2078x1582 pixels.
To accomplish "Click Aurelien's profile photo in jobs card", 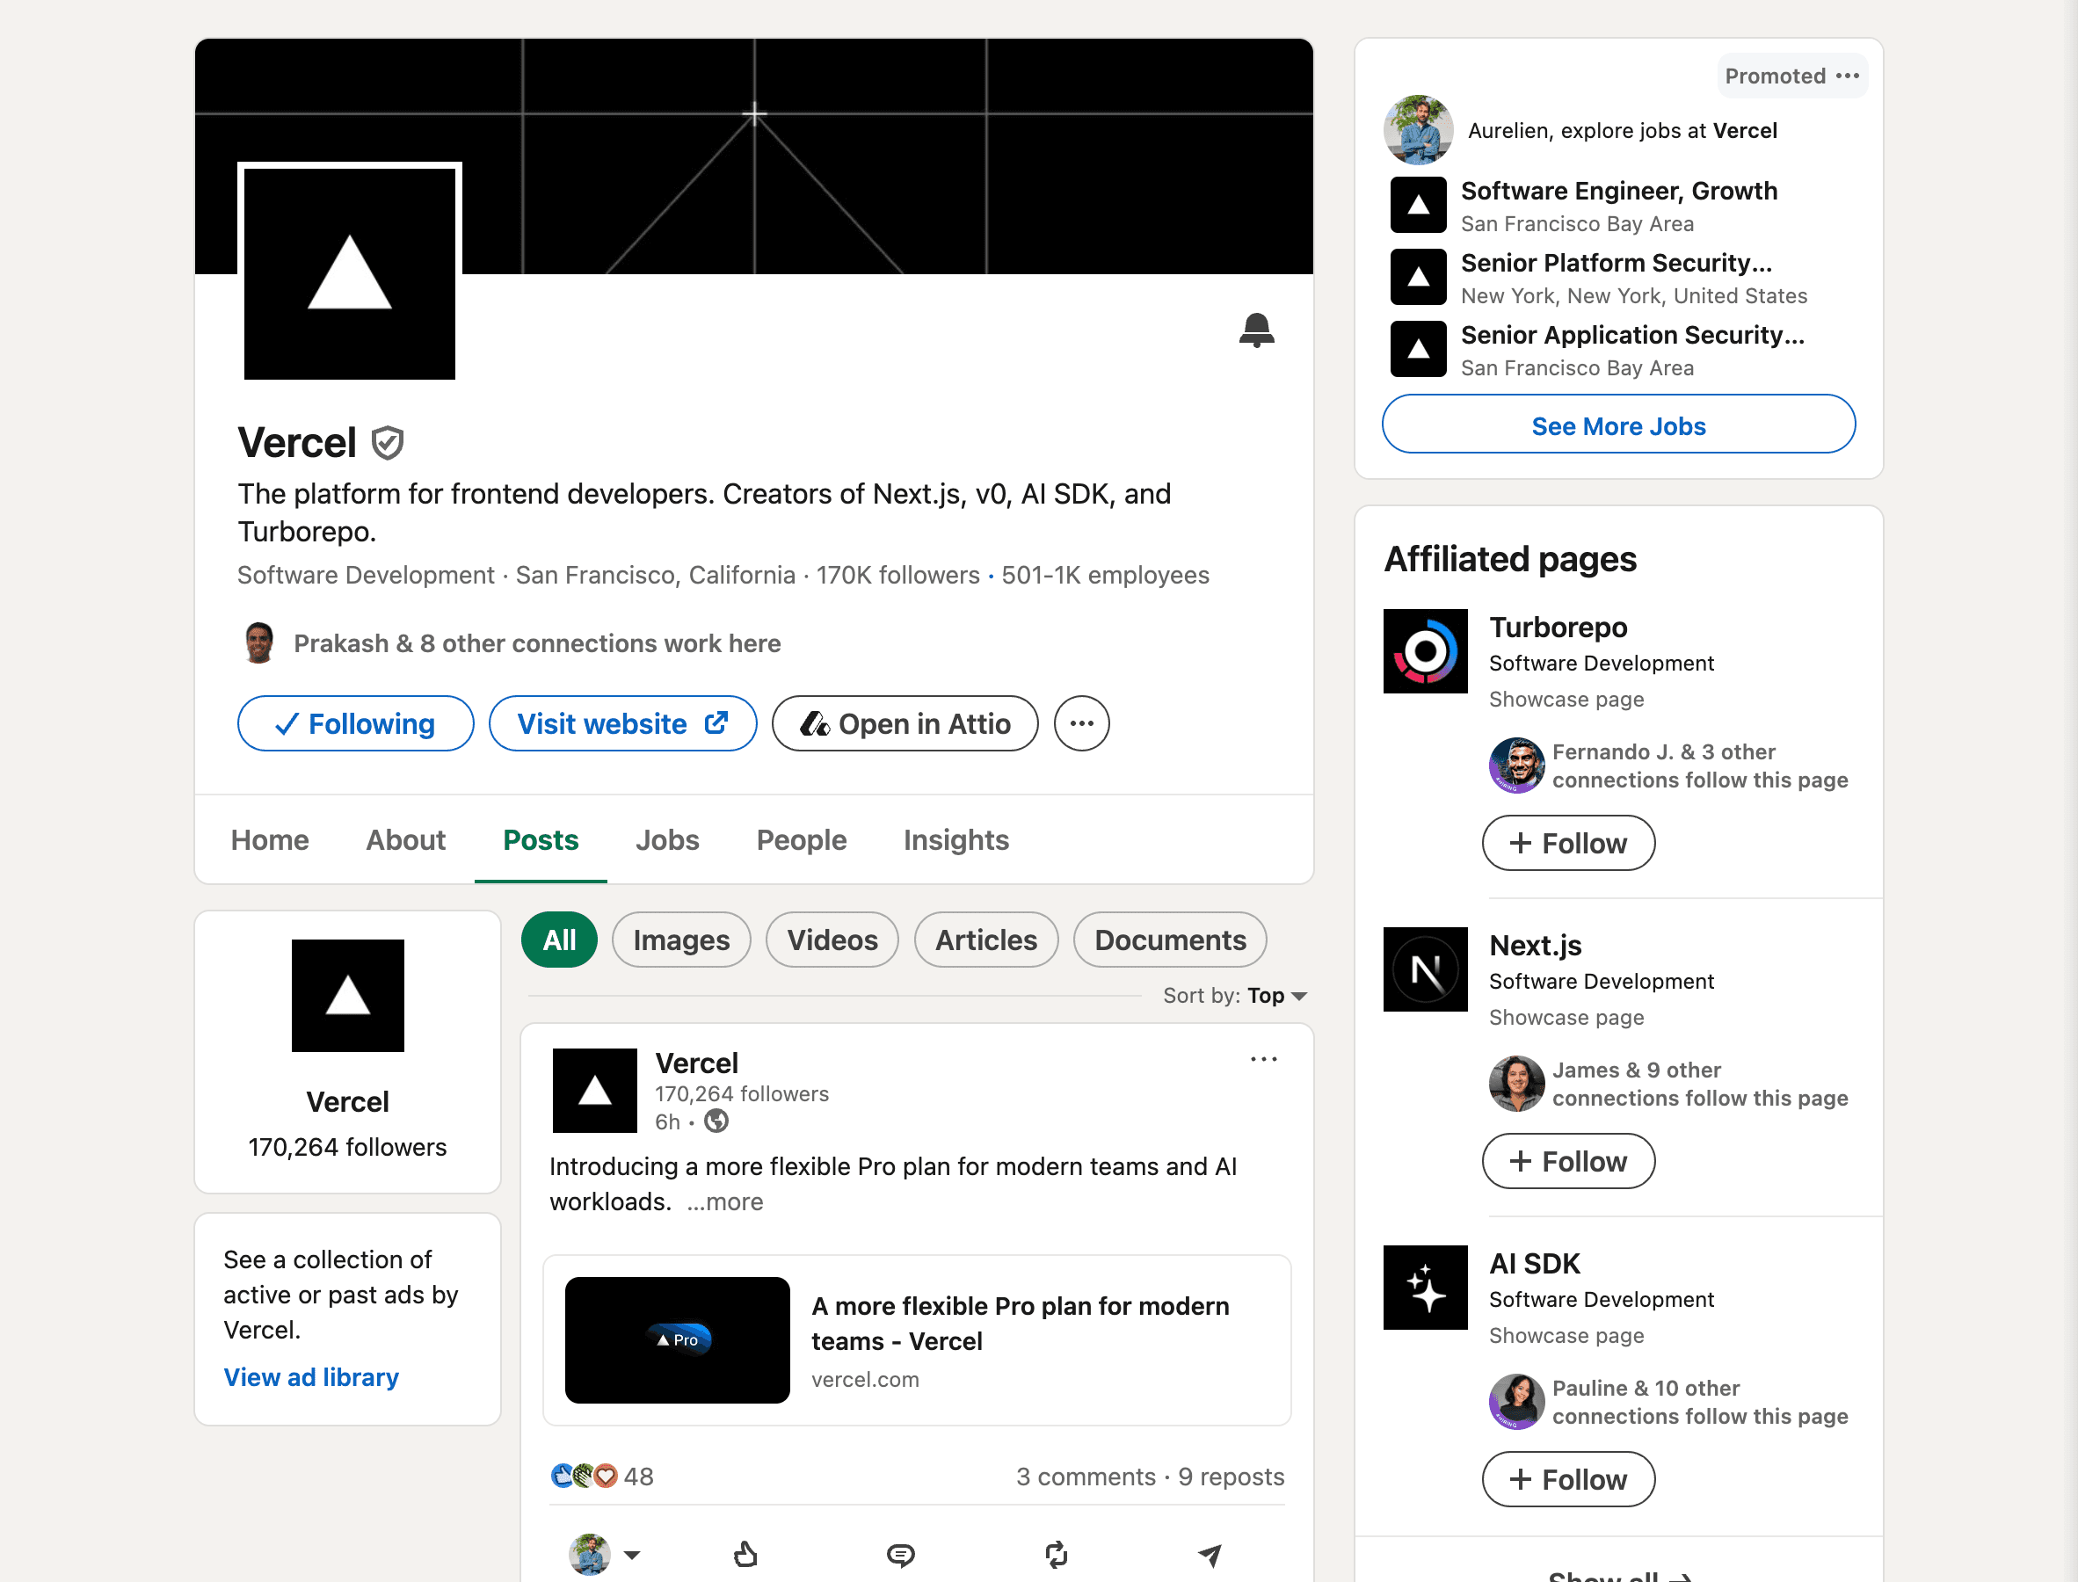I will 1418,130.
